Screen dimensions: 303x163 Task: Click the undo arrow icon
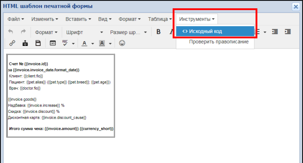coord(10,32)
